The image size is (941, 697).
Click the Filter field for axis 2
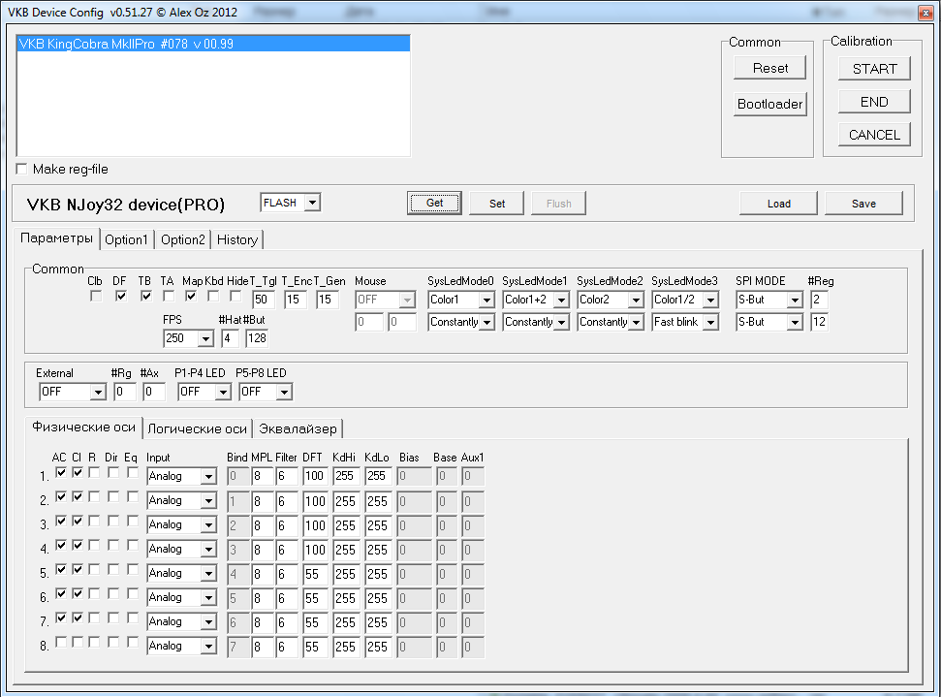pos(287,501)
